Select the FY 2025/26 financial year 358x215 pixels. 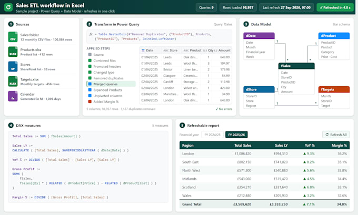point(236,135)
